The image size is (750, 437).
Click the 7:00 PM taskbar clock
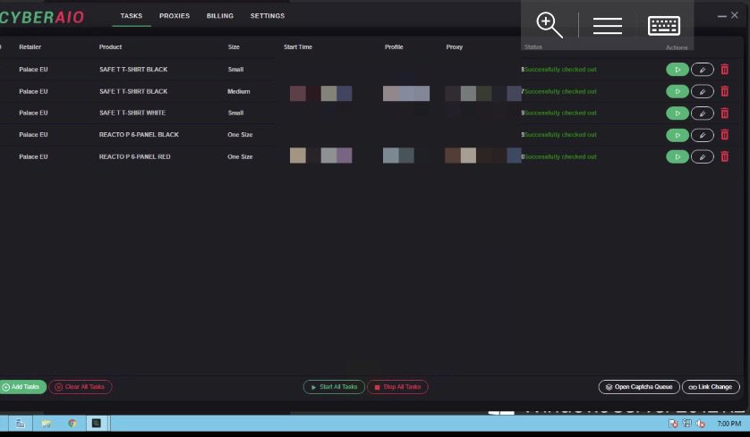click(x=729, y=424)
